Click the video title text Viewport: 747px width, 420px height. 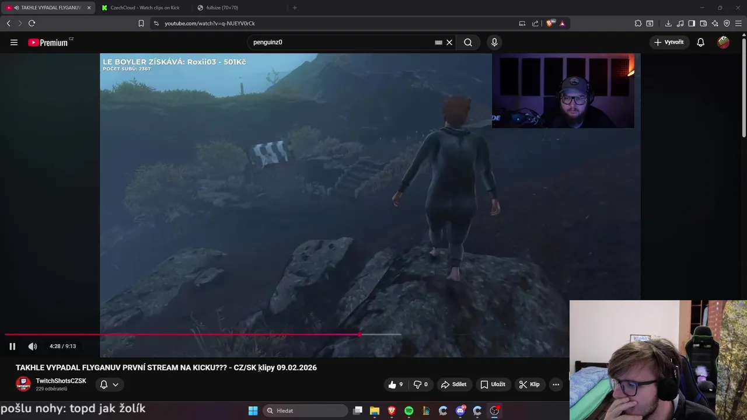tap(166, 367)
